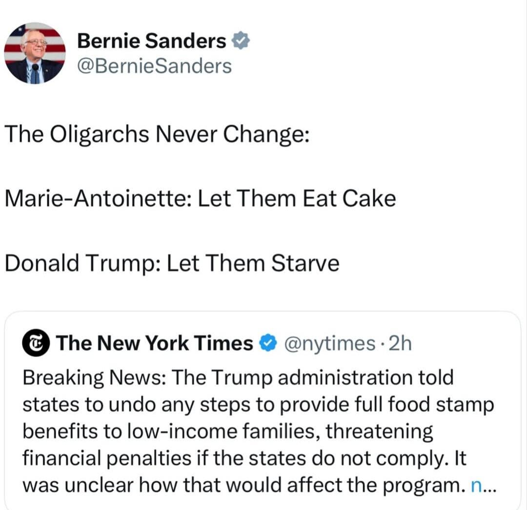Click Bernie Sanders' profile picture
The image size is (527, 510).
[35, 53]
